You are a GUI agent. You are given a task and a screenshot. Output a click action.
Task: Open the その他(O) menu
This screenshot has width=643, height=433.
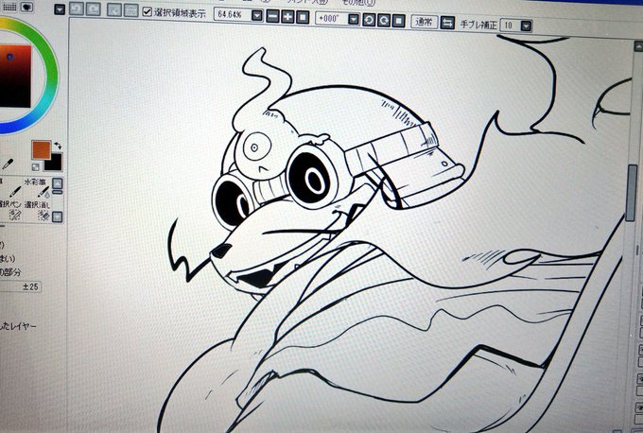[x=357, y=2]
